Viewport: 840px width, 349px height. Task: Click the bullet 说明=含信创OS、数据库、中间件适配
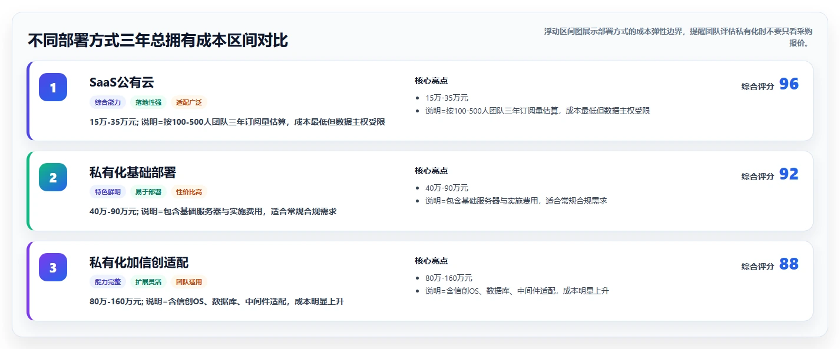click(517, 291)
